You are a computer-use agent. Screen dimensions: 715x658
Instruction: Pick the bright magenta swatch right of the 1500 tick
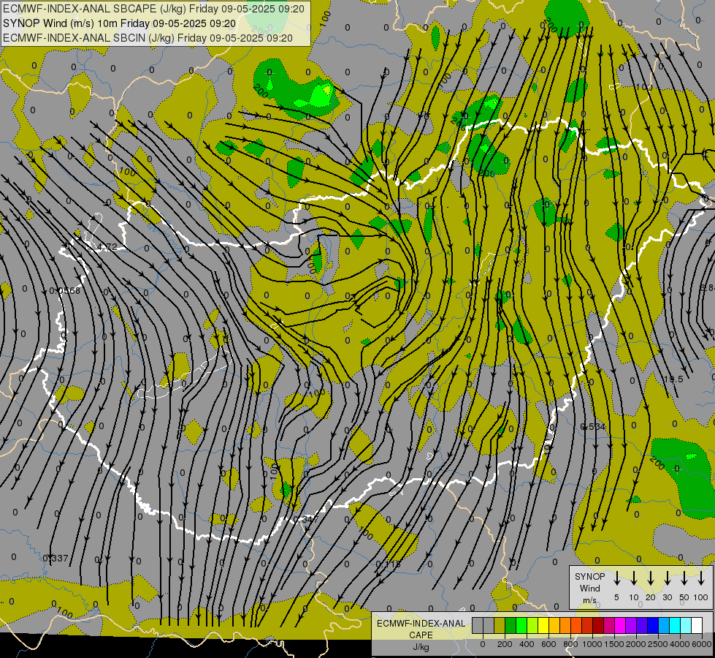click(x=620, y=626)
